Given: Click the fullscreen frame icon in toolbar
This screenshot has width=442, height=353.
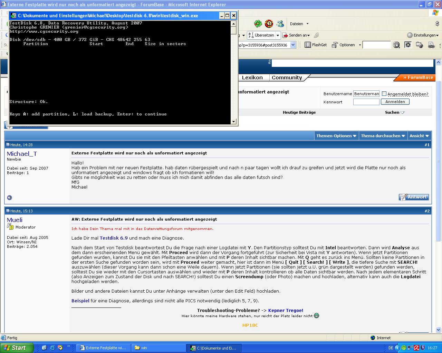Looking at the screenshot, I should 408,45.
